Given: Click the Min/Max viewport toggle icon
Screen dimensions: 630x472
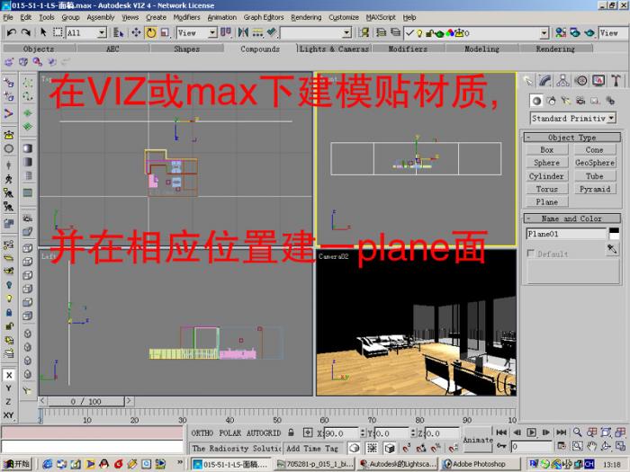Looking at the screenshot, I should 620,446.
